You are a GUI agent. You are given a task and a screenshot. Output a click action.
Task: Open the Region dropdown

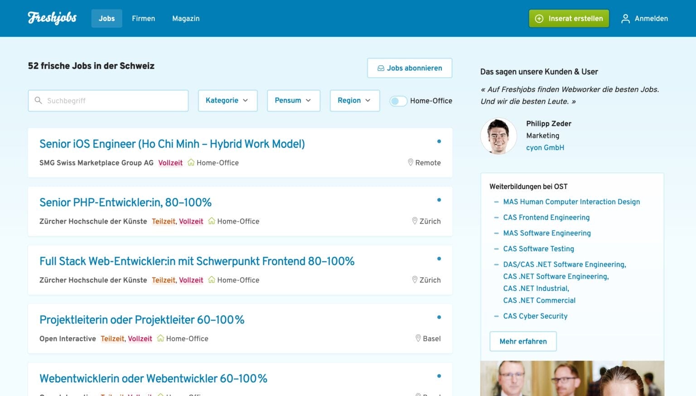354,101
